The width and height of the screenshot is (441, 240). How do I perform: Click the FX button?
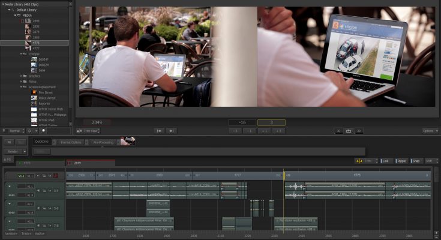[9, 142]
